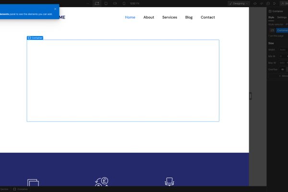The width and height of the screenshot is (288, 192).
Task: Select the Container label tag on canvas
Action: pyautogui.click(x=35, y=38)
